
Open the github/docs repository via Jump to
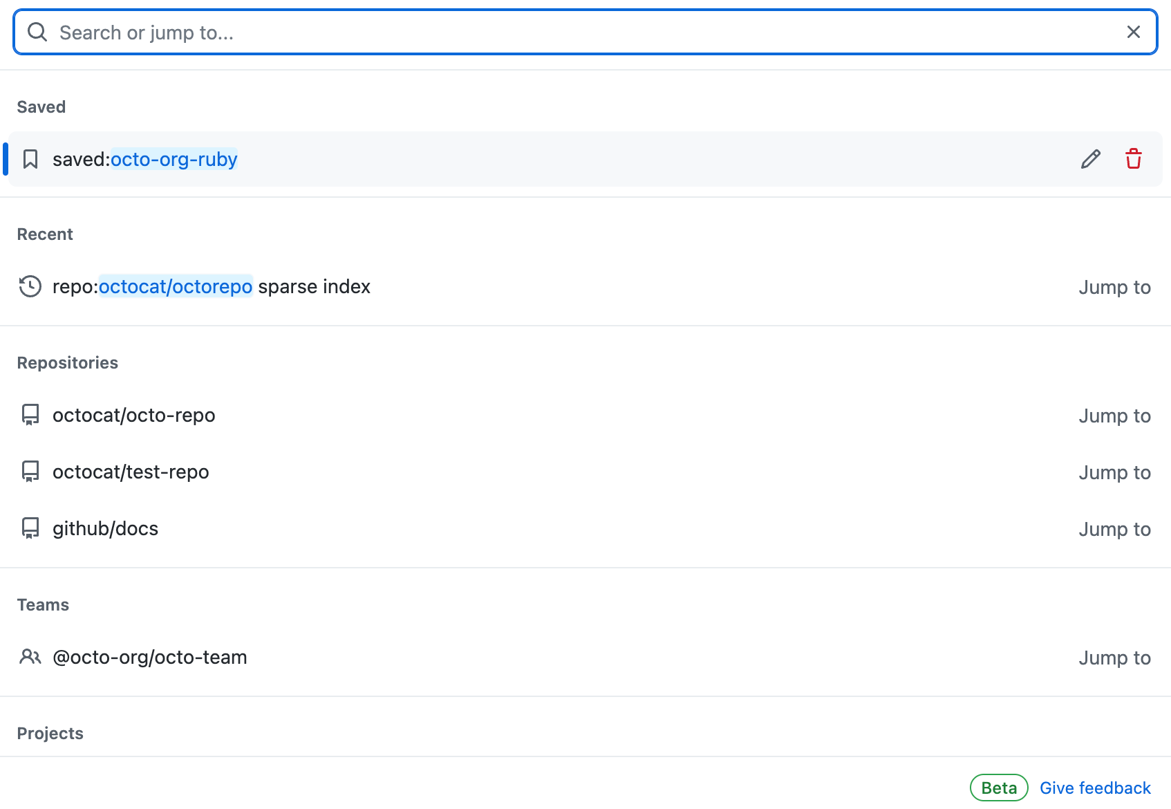coord(1114,529)
